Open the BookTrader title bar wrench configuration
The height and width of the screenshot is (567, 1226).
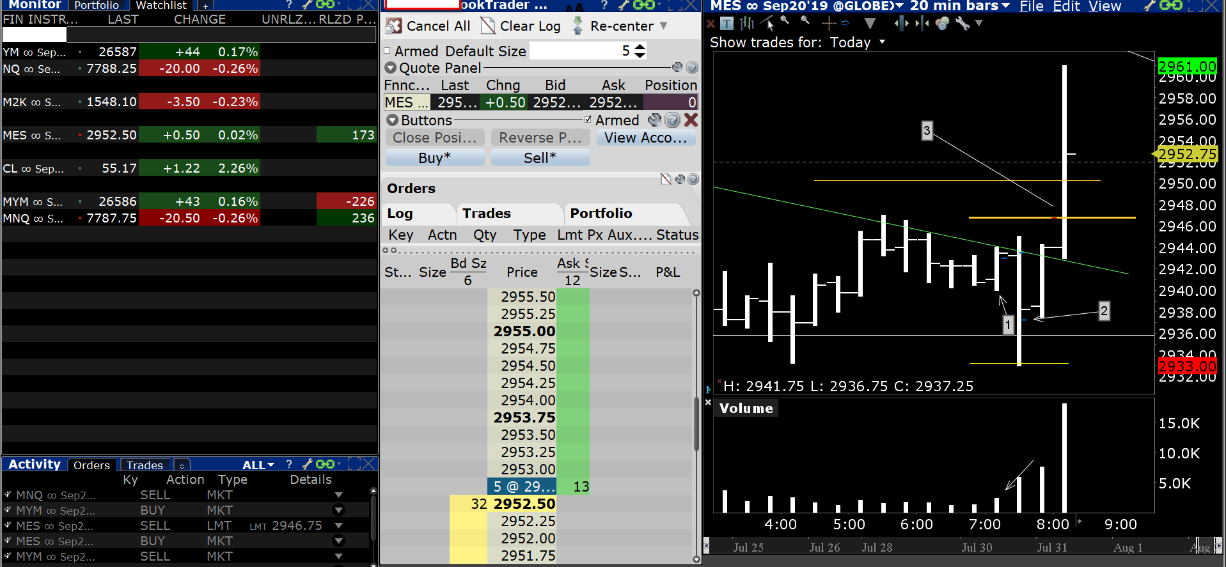(x=622, y=5)
